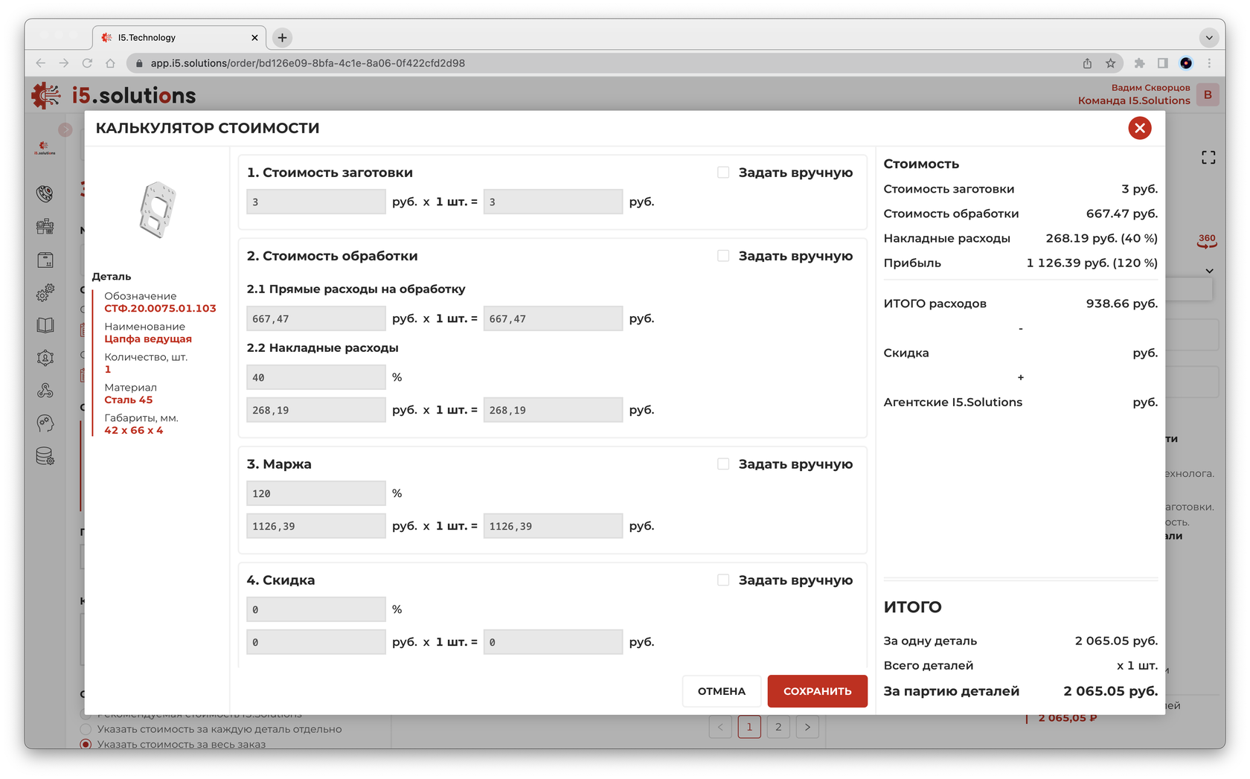Reload the page
The height and width of the screenshot is (779, 1250).
(x=87, y=63)
